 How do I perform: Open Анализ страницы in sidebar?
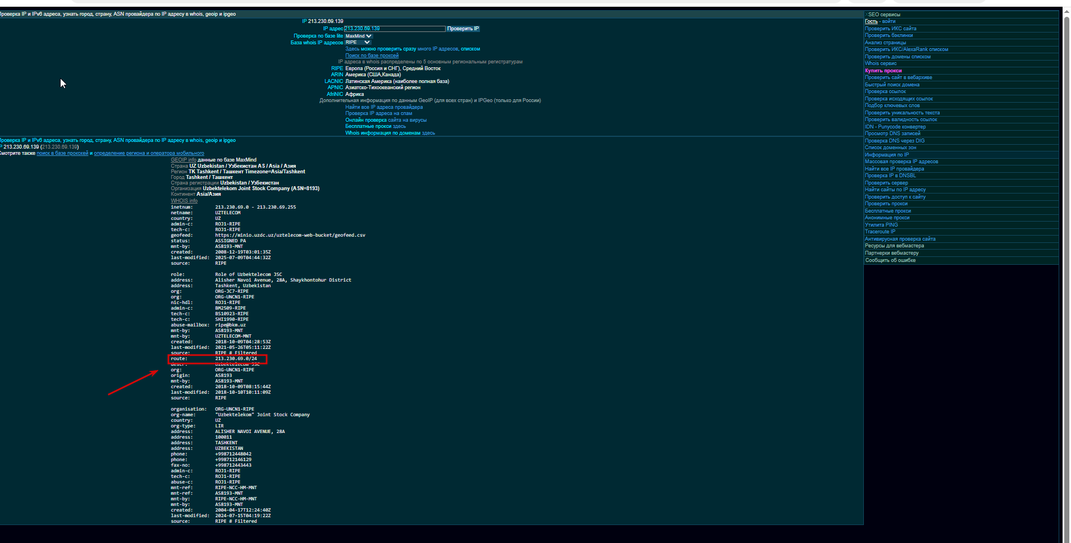(x=886, y=43)
